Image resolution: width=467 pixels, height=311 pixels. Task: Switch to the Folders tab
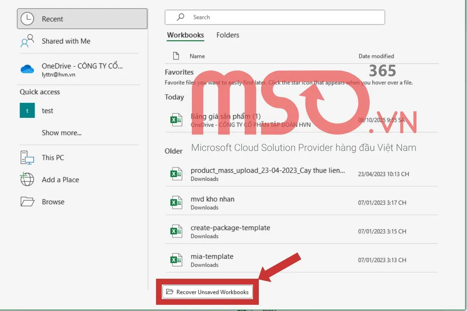228,35
